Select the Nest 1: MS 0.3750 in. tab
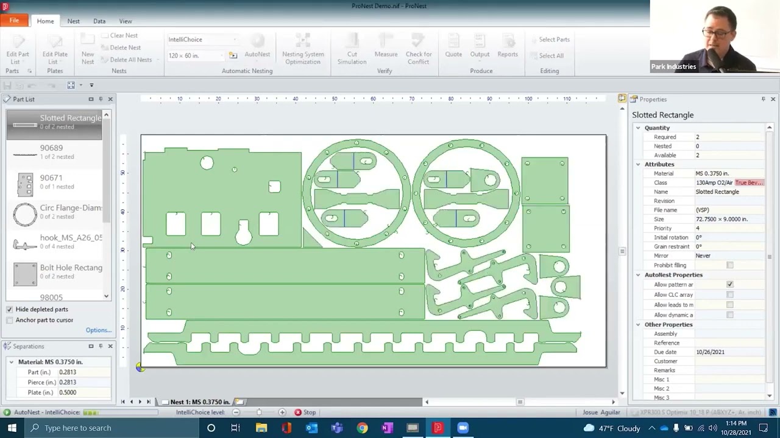This screenshot has height=438, width=780. pos(196,401)
